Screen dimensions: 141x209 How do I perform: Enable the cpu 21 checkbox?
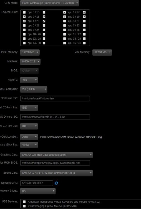[84, 21]
